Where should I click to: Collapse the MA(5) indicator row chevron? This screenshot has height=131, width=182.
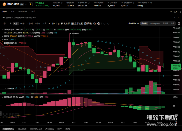pos(2,36)
